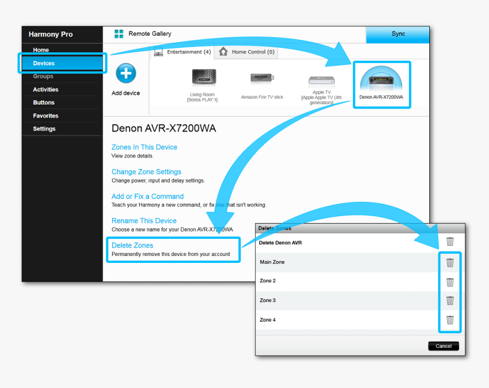Select the Denon AVR-X7200WA receiver icon
The height and width of the screenshot is (388, 489).
(x=381, y=81)
